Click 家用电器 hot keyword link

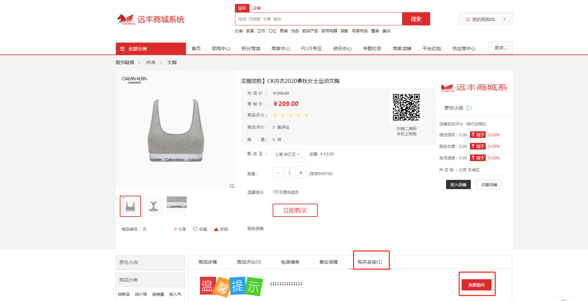(x=329, y=31)
